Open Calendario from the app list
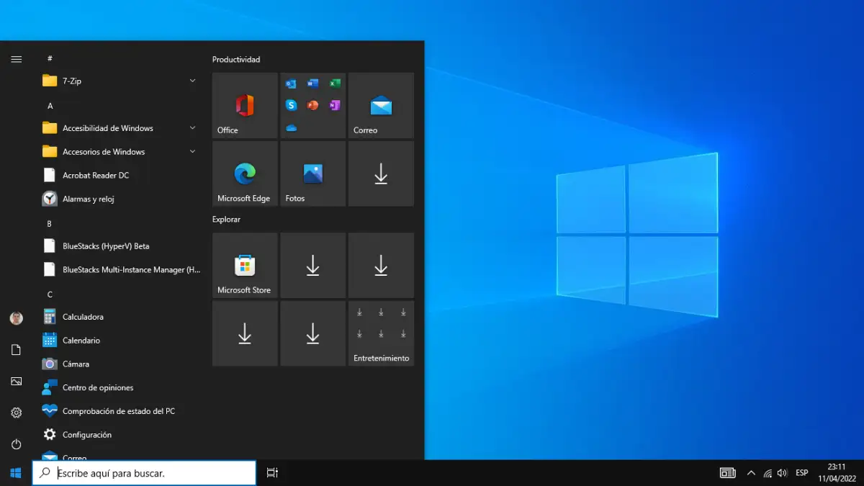The image size is (864, 486). tap(122, 341)
